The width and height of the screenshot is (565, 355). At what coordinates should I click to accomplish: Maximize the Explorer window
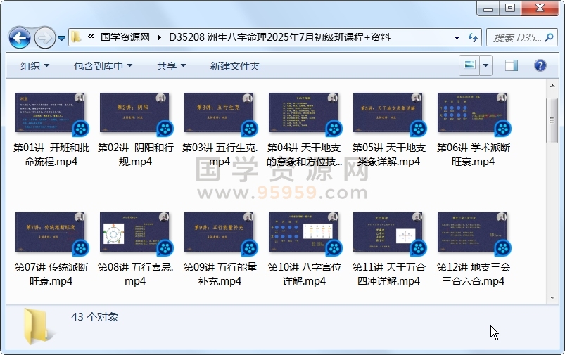[510, 8]
